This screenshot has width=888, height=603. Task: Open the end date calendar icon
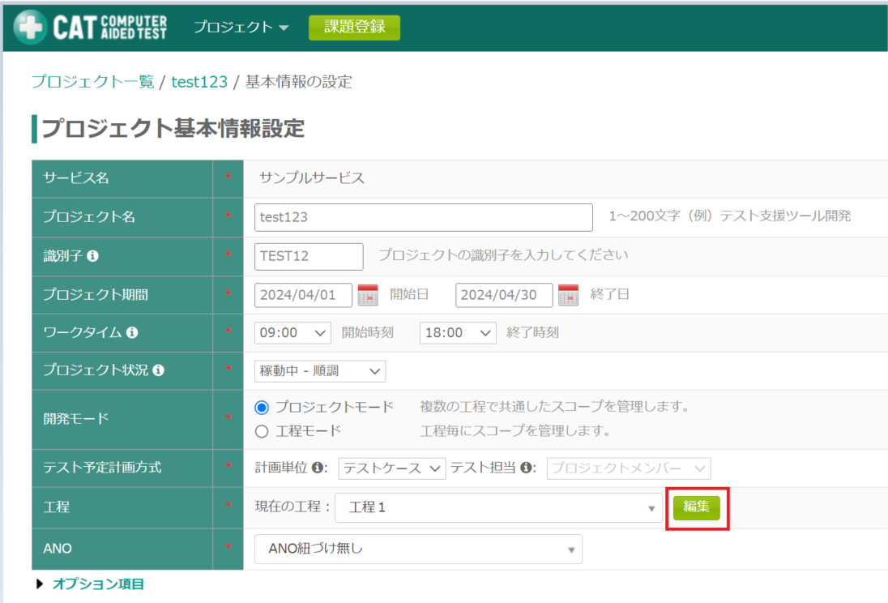tap(568, 295)
